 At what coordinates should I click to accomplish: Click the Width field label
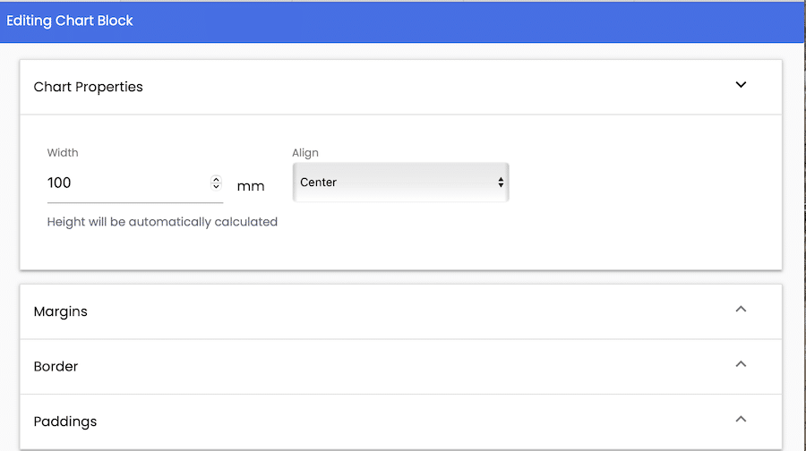63,152
